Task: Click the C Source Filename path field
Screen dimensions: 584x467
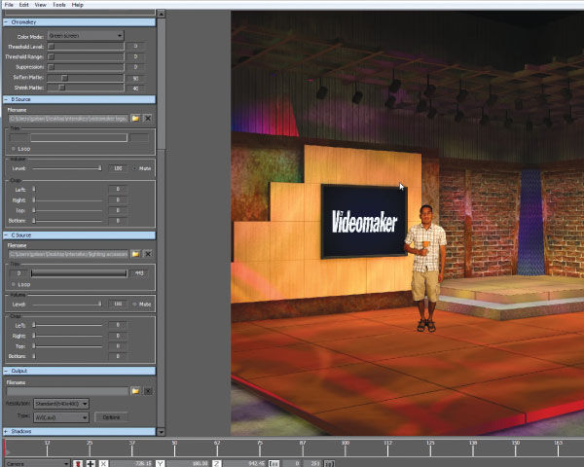Action: coord(68,254)
